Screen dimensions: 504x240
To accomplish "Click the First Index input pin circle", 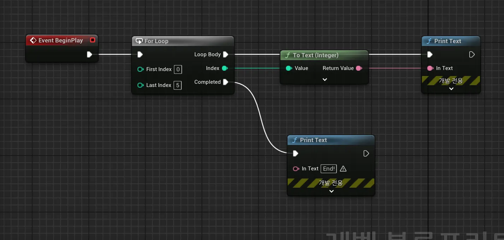I will pos(140,69).
